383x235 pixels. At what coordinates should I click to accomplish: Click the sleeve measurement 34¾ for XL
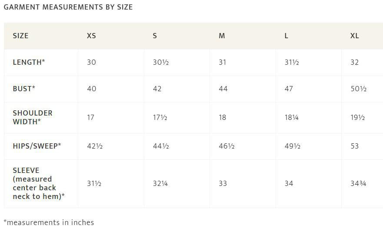(358, 183)
